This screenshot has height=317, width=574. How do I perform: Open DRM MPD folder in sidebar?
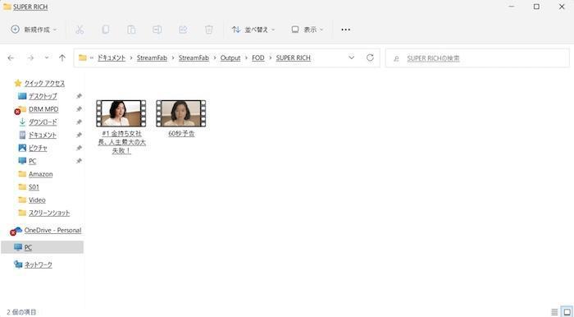click(x=43, y=109)
